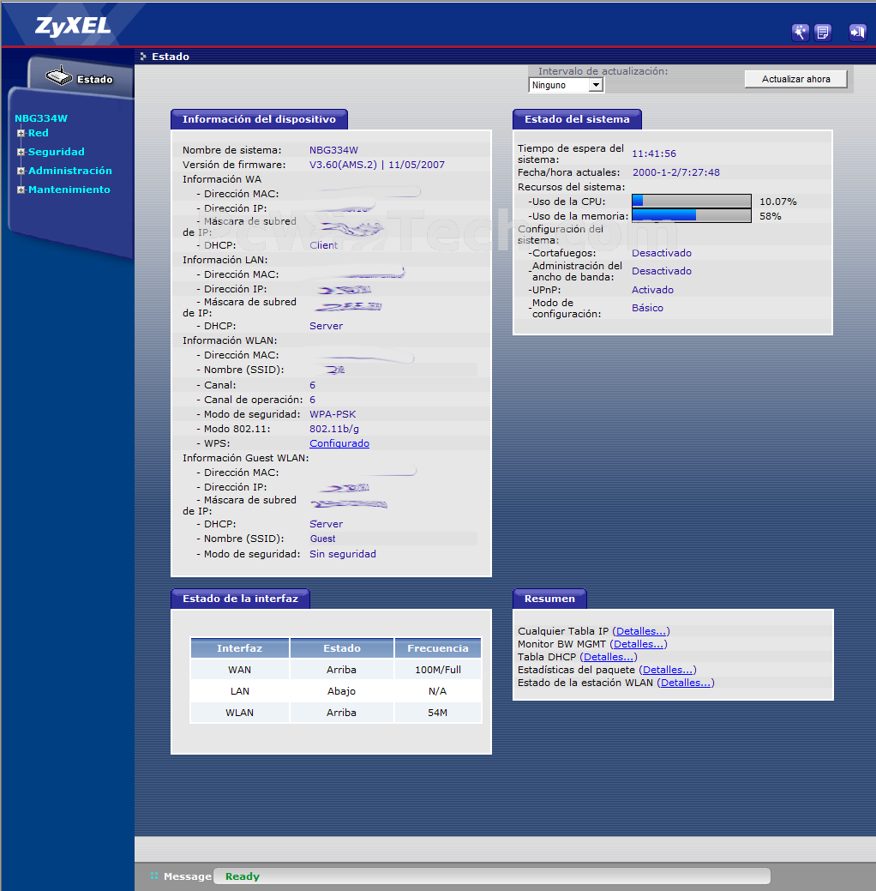
Task: Click the Client DHCP value
Action: pyautogui.click(x=324, y=245)
